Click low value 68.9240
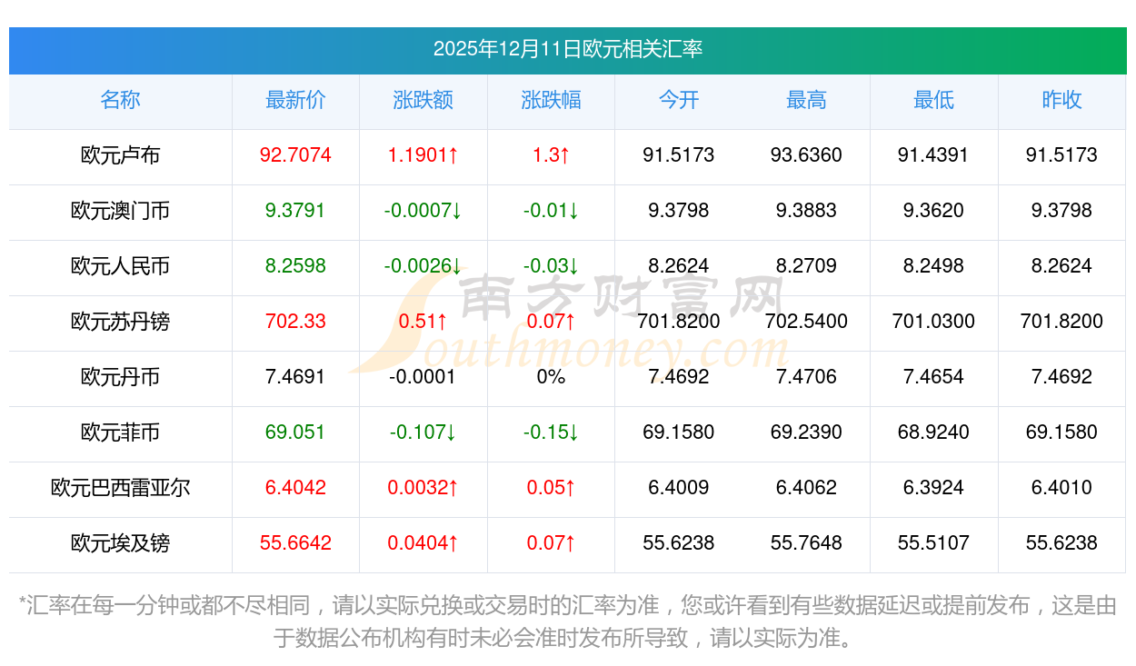The width and height of the screenshot is (1136, 666). point(933,432)
